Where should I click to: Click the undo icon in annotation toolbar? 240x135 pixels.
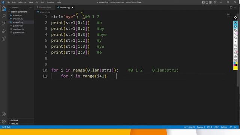coord(235,45)
